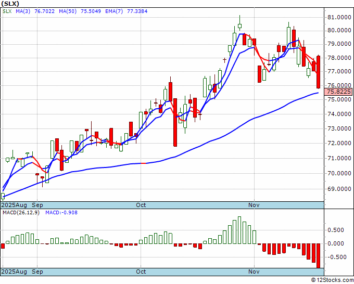Click the -0.500 MACD axis label
Image resolution: width=354 pixels, height=284 pixels.
click(x=336, y=257)
